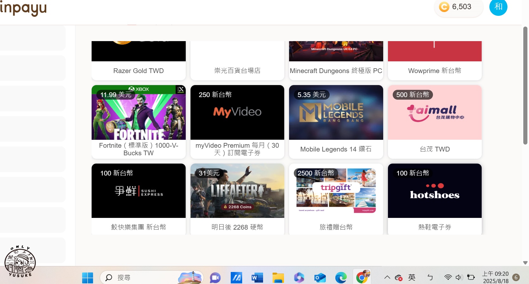Open the Teams chat taskbar icon
Image resolution: width=529 pixels, height=284 pixels.
pyautogui.click(x=215, y=278)
